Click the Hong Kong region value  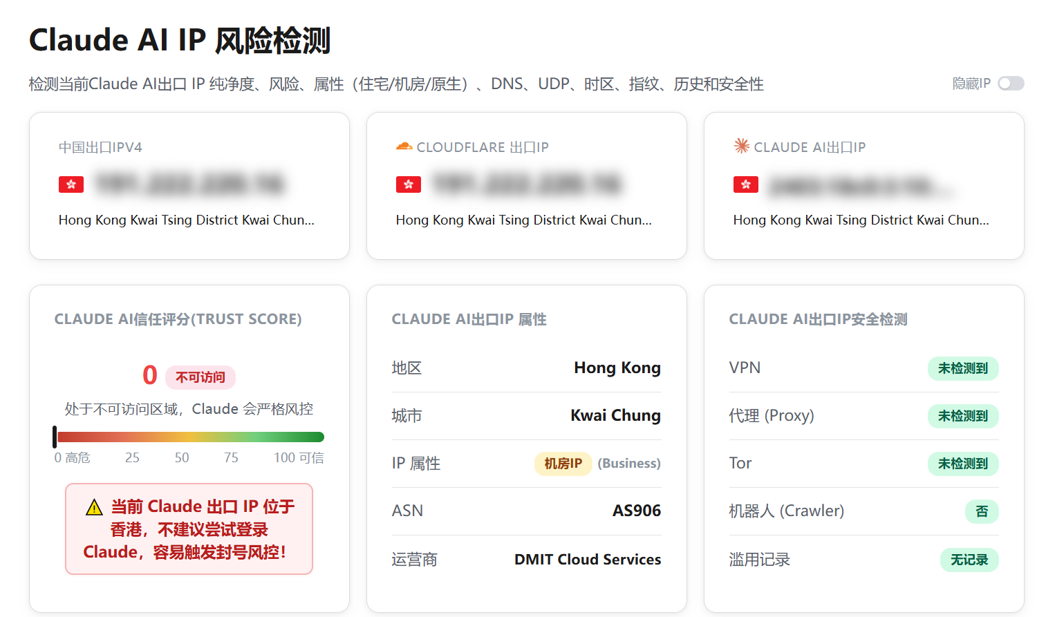coord(617,368)
